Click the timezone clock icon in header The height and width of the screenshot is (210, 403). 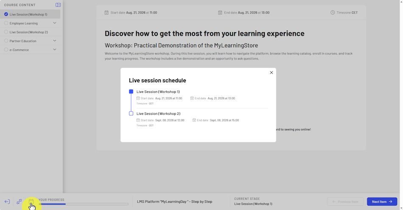(333, 12)
